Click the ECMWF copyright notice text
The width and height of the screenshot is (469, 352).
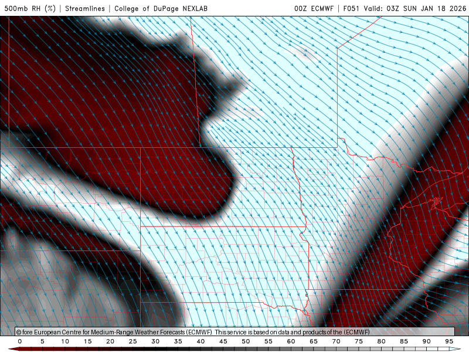[x=193, y=332]
